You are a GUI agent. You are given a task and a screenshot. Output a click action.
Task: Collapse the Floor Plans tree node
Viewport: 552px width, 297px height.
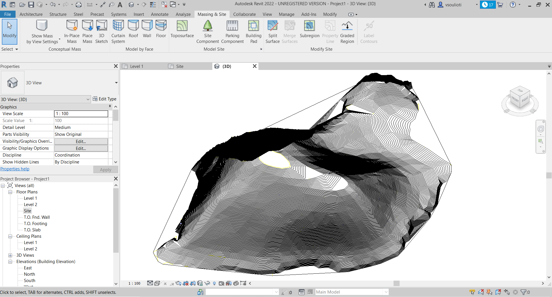[x=10, y=192]
